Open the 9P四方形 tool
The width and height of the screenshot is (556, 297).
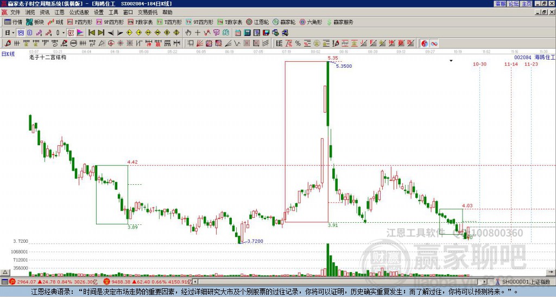coord(110,22)
